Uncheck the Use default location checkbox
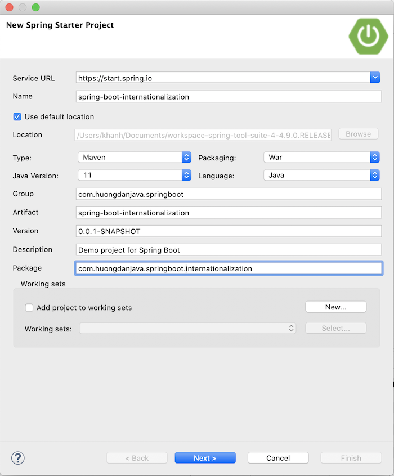Screen dimensions: 394x476 pyautogui.click(x=17, y=116)
